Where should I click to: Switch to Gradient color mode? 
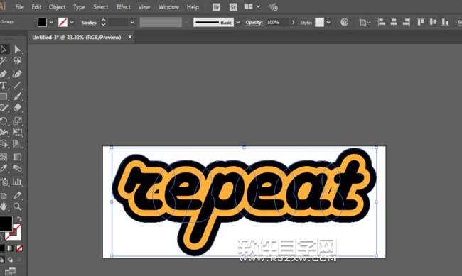10,248
